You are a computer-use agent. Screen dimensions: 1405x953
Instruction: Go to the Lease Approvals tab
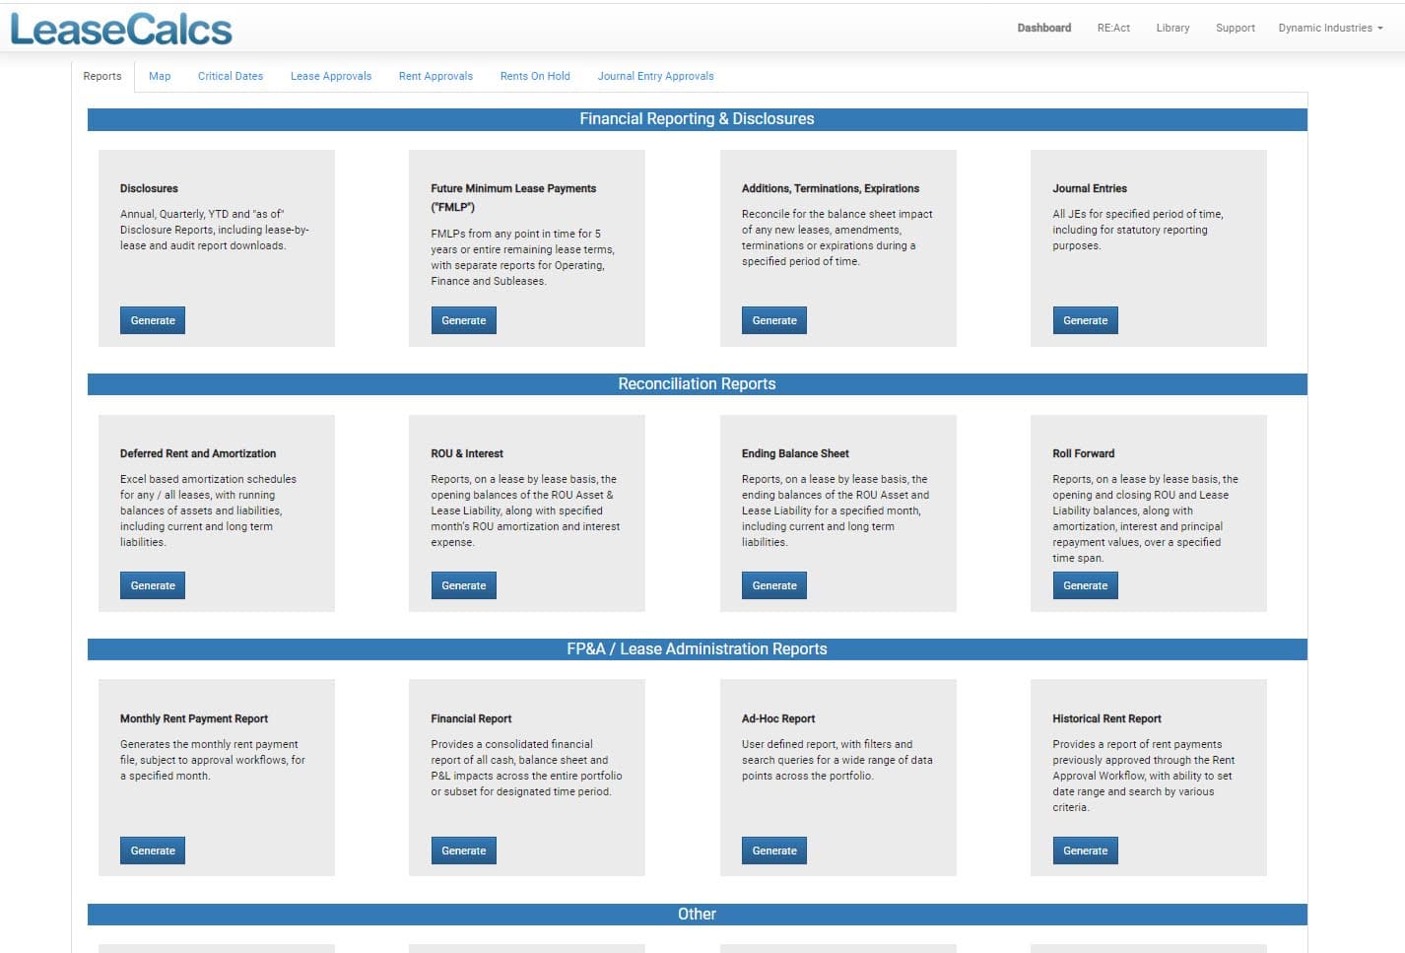[331, 76]
